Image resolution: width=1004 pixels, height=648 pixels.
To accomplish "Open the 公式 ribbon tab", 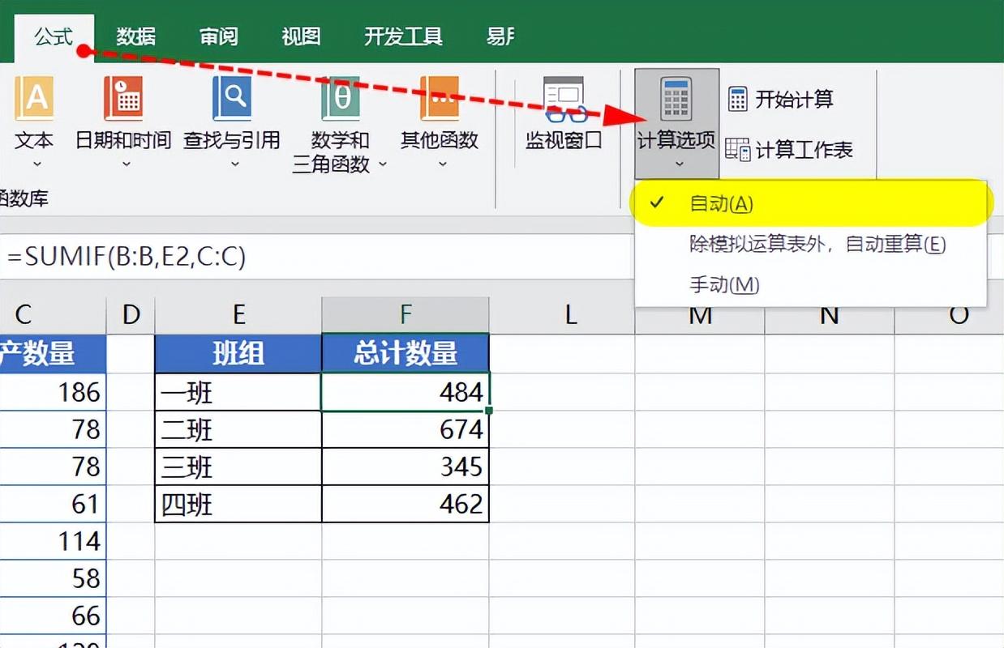I will tap(54, 37).
